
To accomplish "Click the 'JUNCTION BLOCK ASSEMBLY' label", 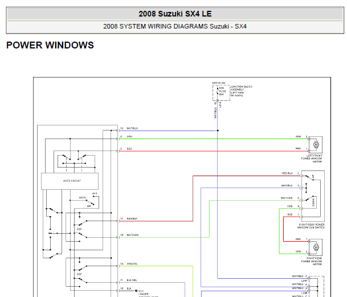I will click(x=242, y=88).
